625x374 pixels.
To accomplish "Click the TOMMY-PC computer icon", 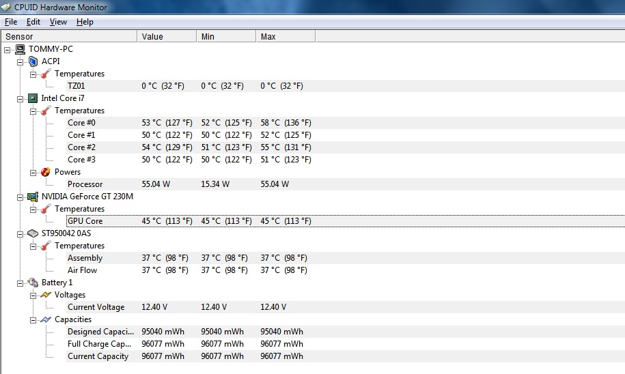I will pyautogui.click(x=20, y=49).
